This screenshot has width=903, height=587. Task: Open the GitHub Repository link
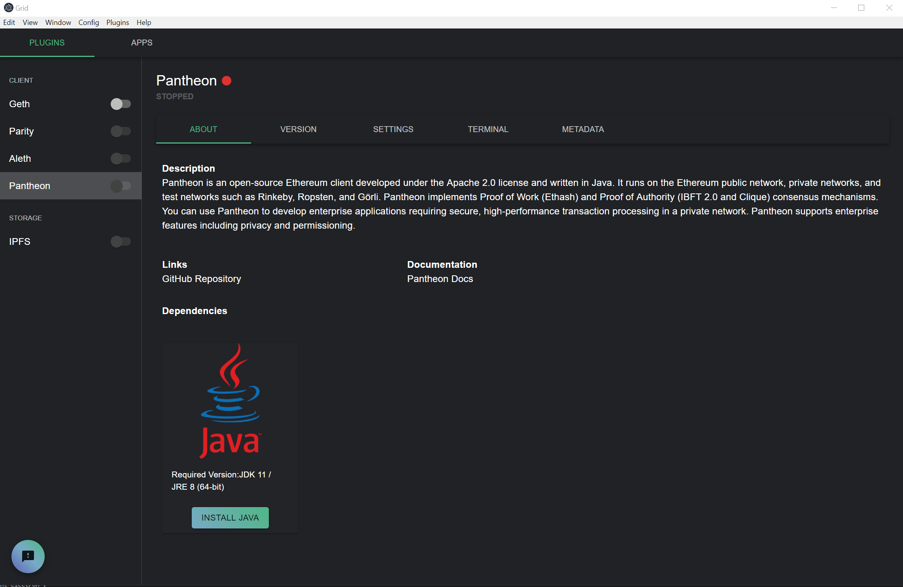tap(201, 279)
